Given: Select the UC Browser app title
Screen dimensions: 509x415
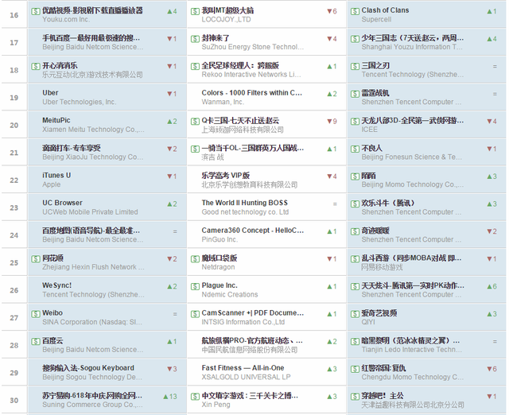Looking at the screenshot, I should 62,204.
